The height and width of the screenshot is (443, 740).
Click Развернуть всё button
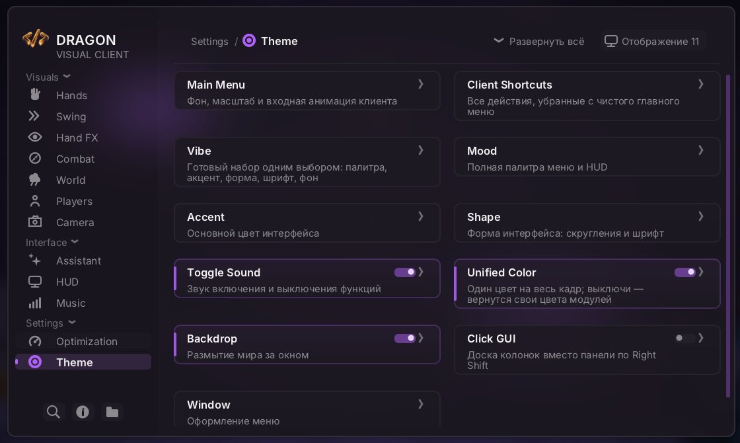click(x=538, y=42)
